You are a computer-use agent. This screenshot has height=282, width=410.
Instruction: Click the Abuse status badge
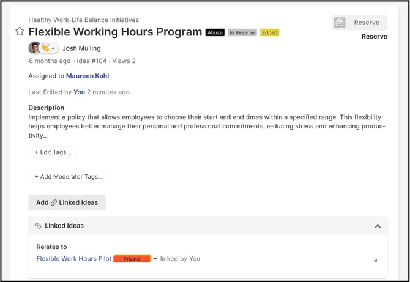[x=215, y=32]
